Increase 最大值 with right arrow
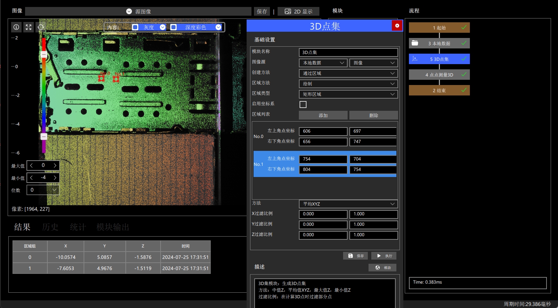The image size is (558, 308). (x=55, y=165)
